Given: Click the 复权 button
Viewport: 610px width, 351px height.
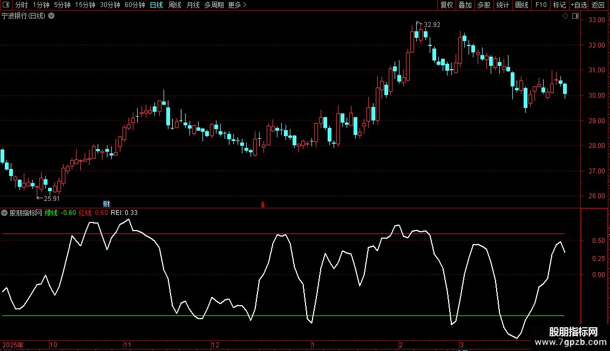Looking at the screenshot, I should point(446,5).
